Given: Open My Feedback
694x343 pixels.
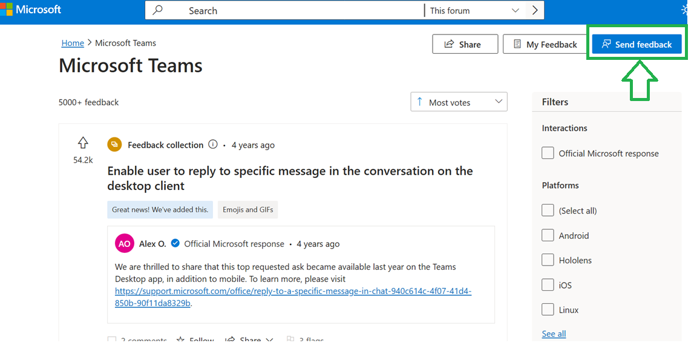Looking at the screenshot, I should 545,44.
